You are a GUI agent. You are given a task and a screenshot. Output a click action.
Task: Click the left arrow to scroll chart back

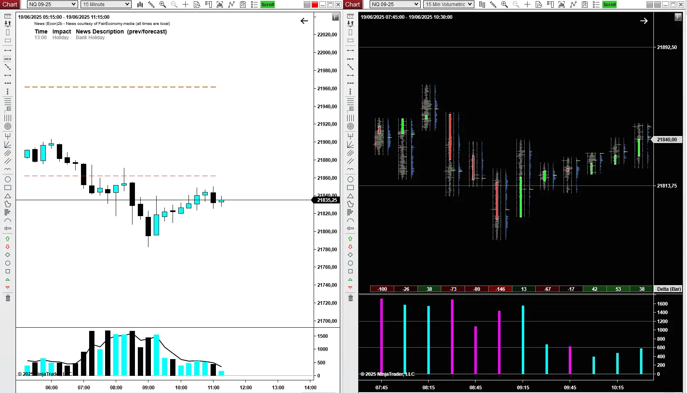(x=304, y=21)
